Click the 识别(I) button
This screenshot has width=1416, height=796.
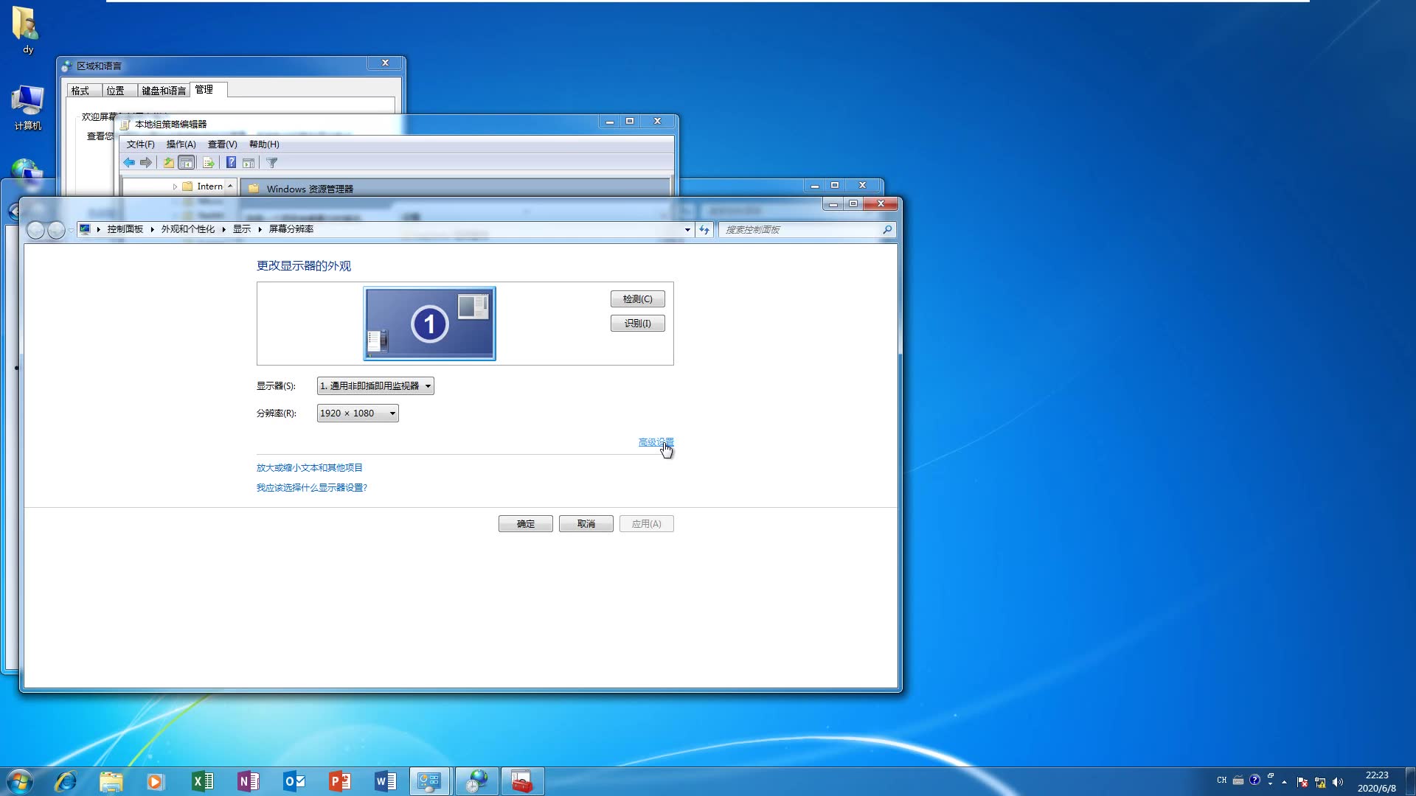click(638, 324)
